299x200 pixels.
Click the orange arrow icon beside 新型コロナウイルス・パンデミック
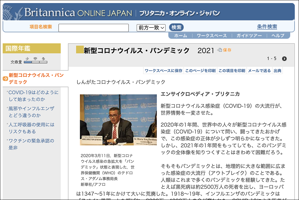coord(5,79)
